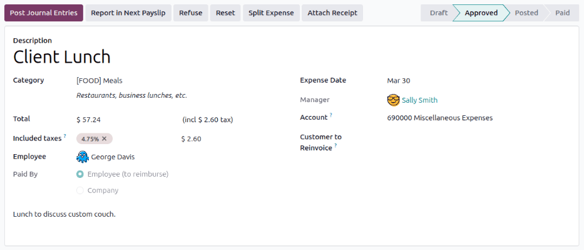
Task: Click the Manager label
Action: (315, 100)
